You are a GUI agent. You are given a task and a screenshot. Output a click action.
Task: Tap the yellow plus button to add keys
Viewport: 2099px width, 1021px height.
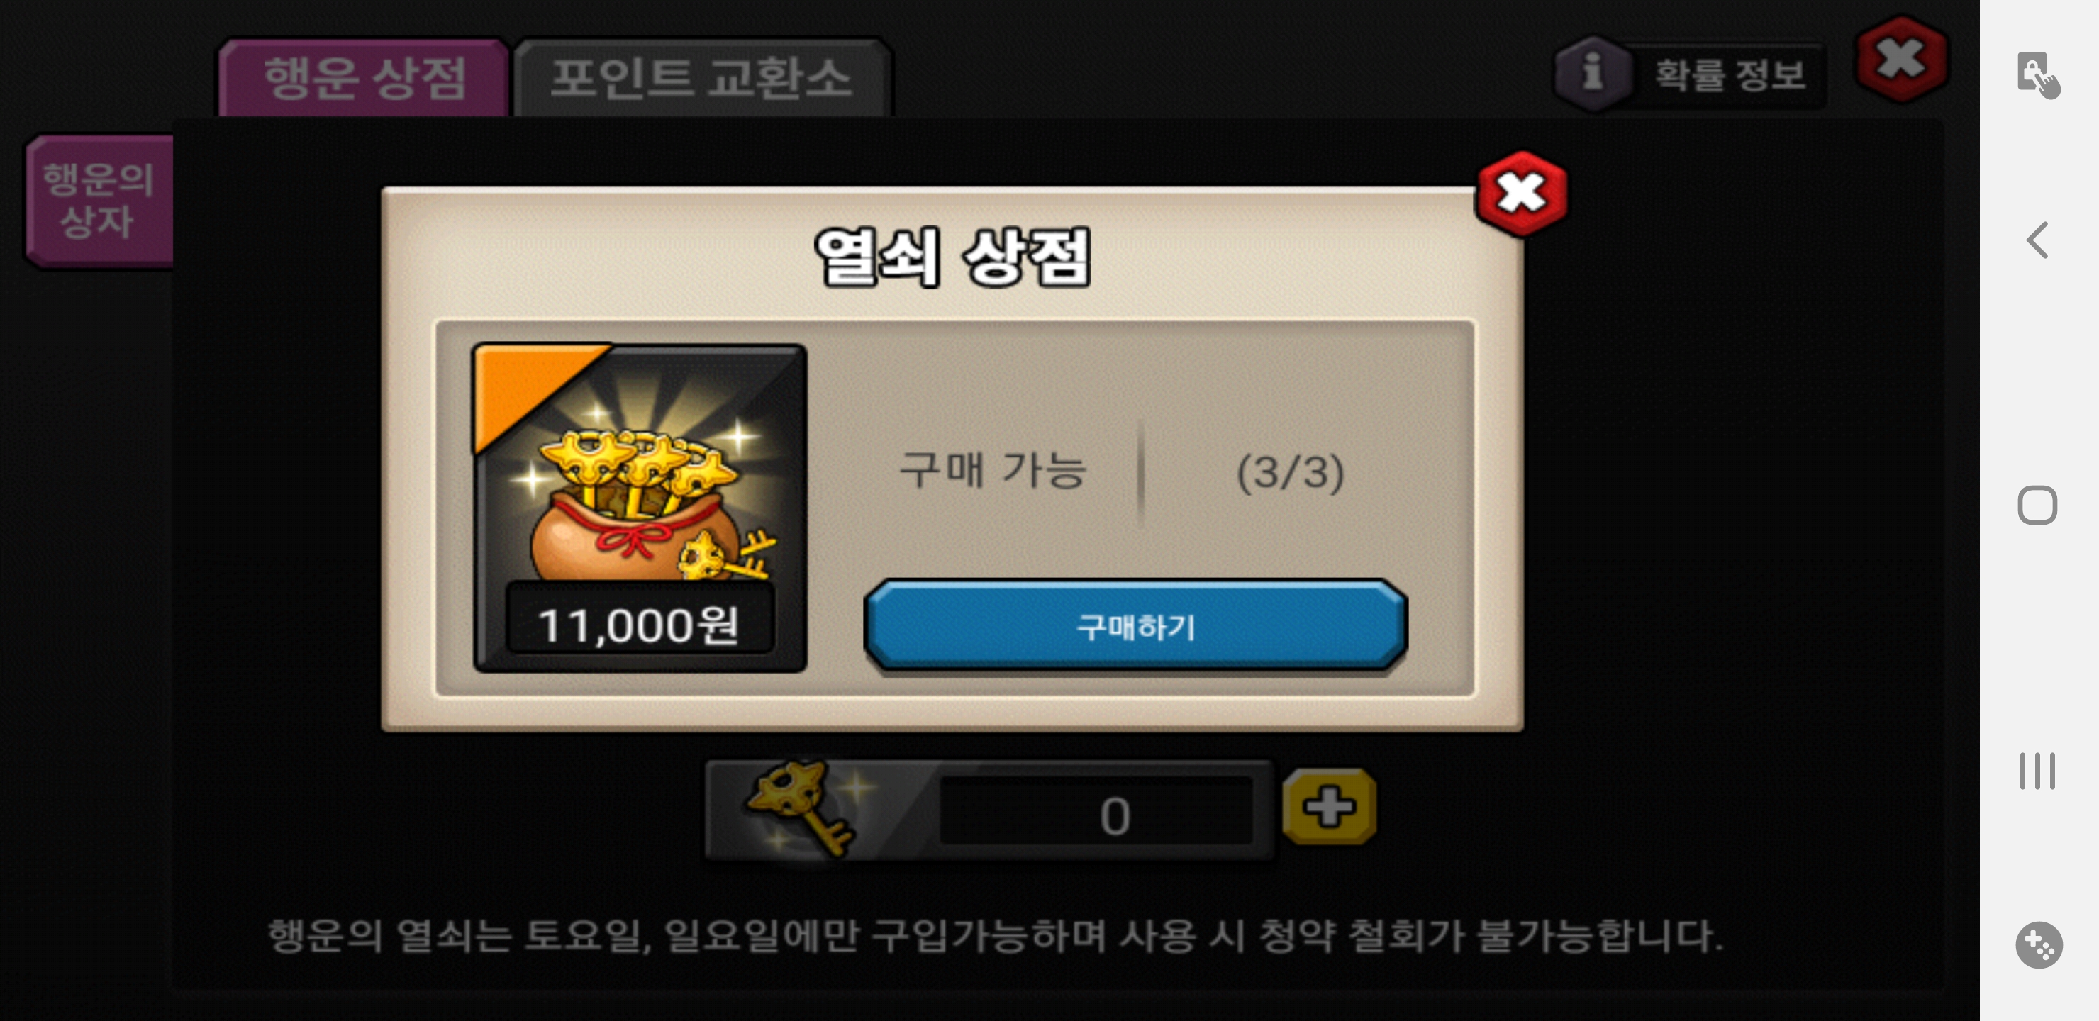(1329, 807)
